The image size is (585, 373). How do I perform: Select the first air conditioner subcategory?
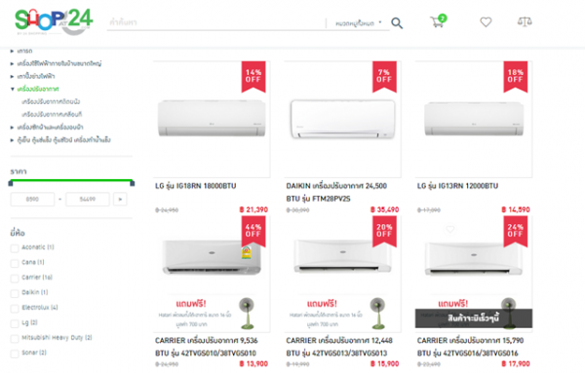51,101
